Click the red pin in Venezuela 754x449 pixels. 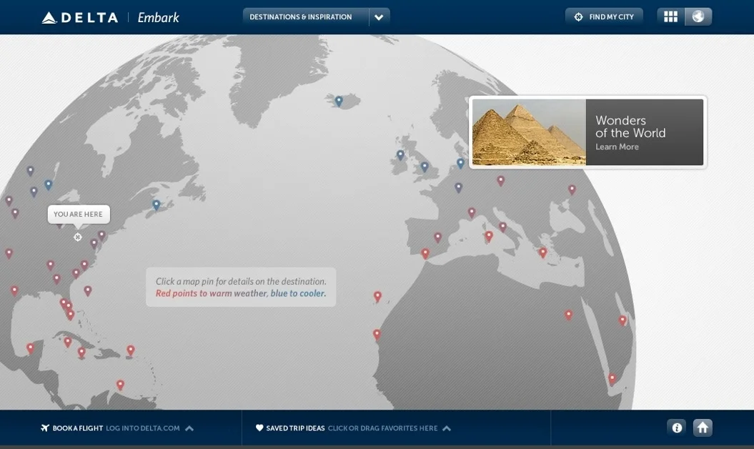coord(120,385)
